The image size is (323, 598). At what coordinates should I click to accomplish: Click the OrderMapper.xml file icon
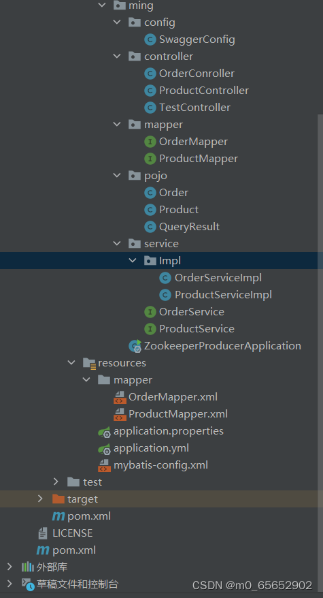[120, 397]
